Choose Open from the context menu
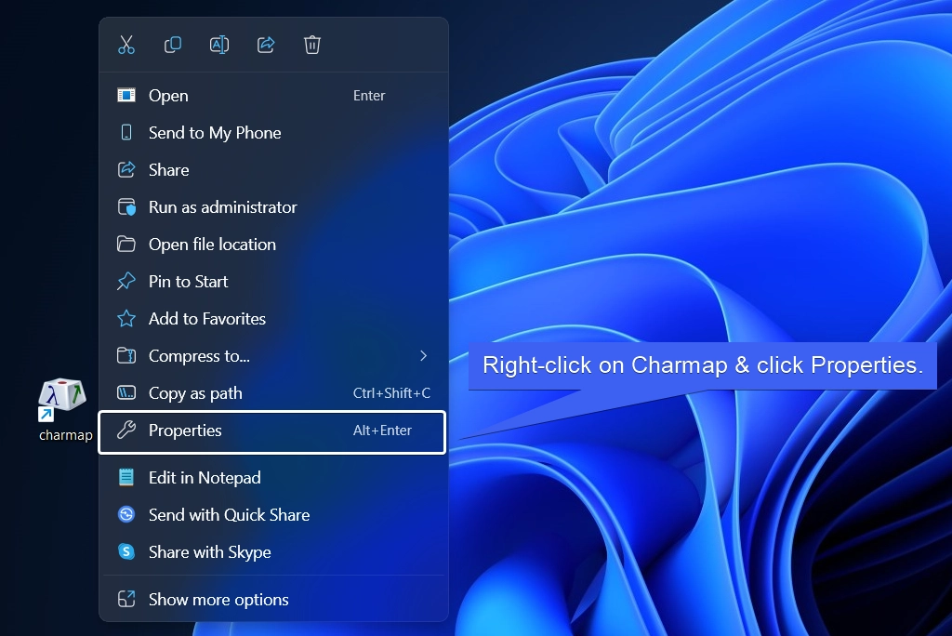The height and width of the screenshot is (636, 952). 272,96
